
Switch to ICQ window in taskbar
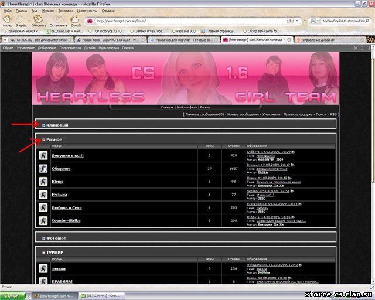(x=102, y=296)
